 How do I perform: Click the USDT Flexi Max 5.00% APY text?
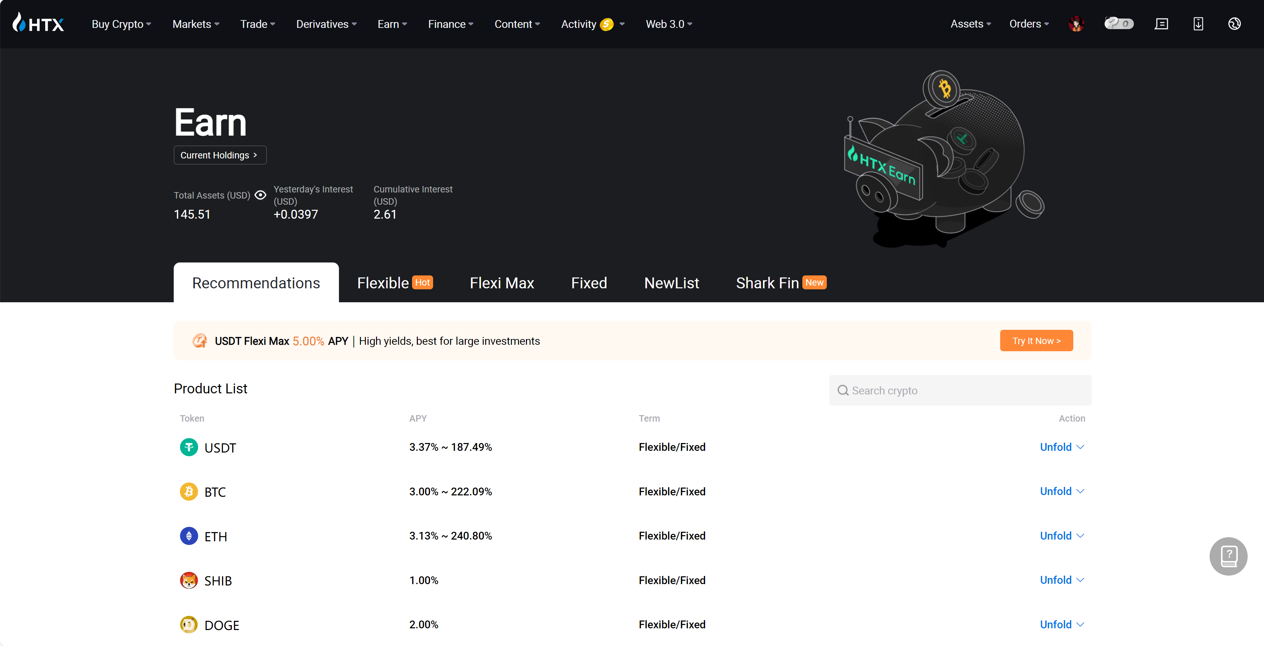point(281,341)
